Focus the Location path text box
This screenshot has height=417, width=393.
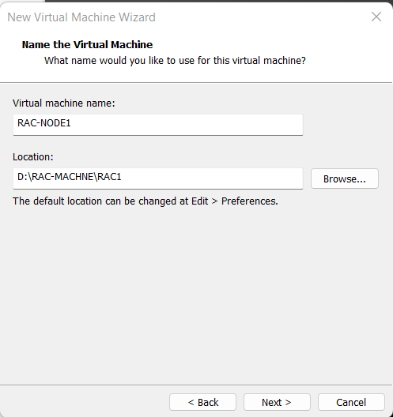pyautogui.click(x=158, y=178)
